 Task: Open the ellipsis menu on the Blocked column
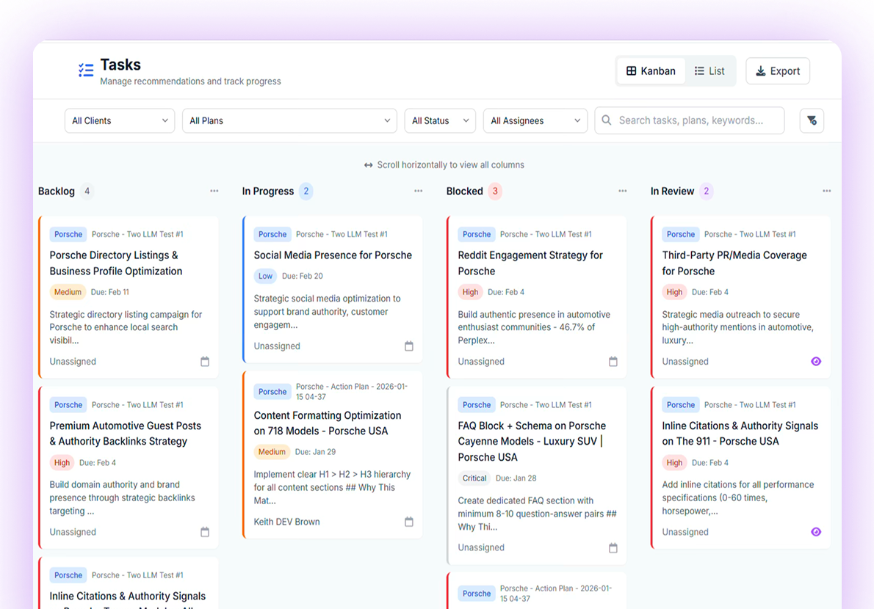tap(622, 191)
